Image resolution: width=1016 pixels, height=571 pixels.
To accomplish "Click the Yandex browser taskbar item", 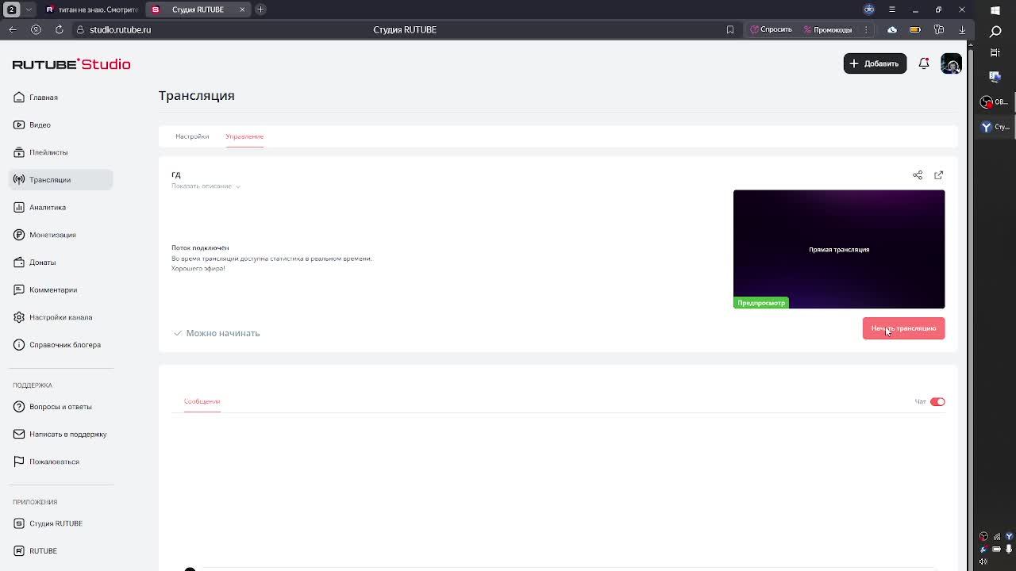I will pos(995,127).
